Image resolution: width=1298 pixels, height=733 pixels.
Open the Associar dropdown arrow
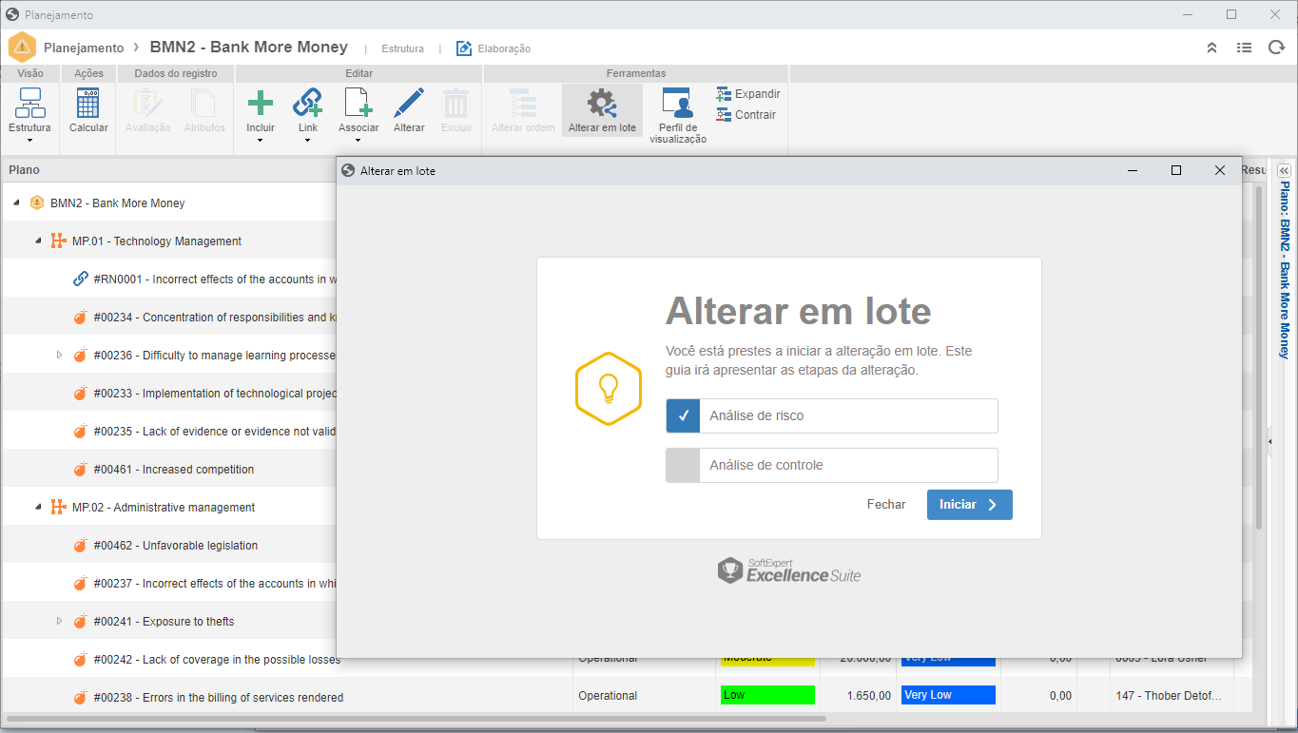(358, 141)
